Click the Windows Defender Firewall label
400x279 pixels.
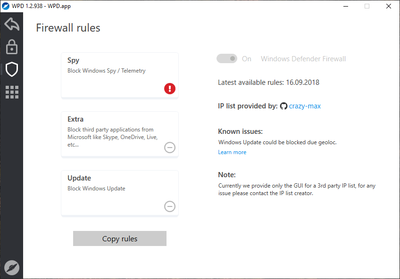click(303, 59)
